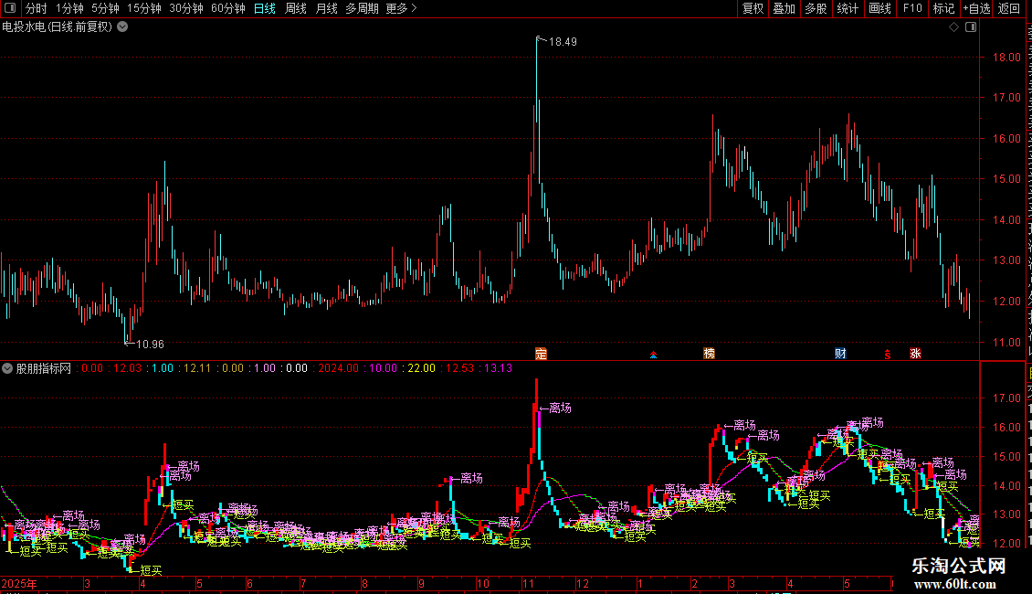1032x594 pixels.
Task: Click the 13.13 indicator value
Action: click(x=499, y=368)
